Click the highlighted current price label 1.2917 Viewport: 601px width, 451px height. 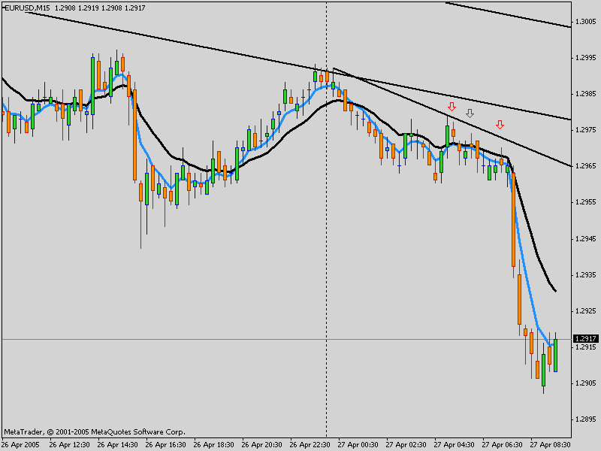coord(586,339)
